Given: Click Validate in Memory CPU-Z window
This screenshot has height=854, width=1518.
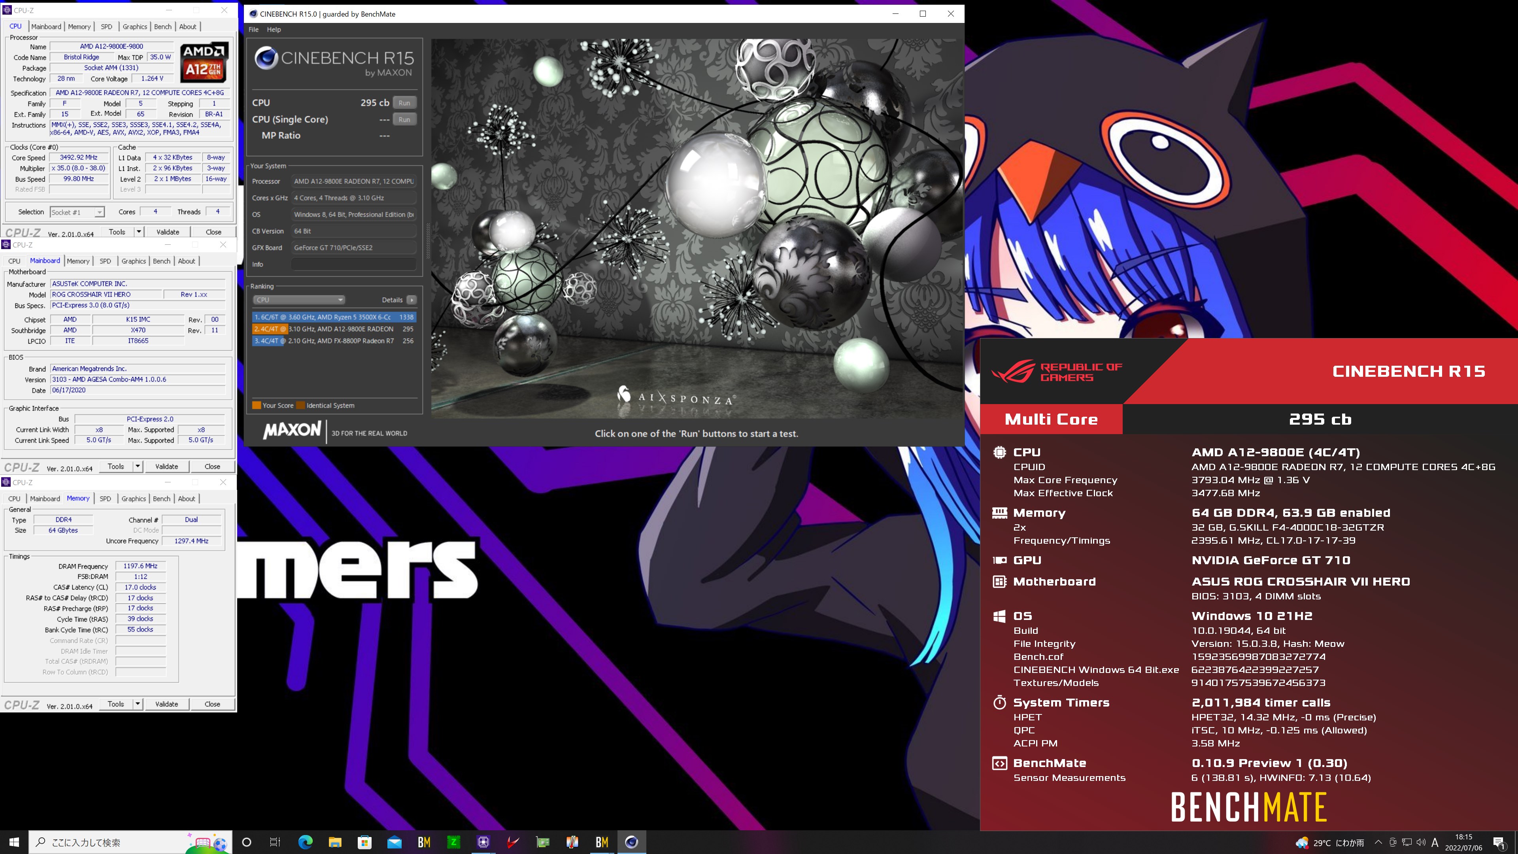Looking at the screenshot, I should 167,704.
